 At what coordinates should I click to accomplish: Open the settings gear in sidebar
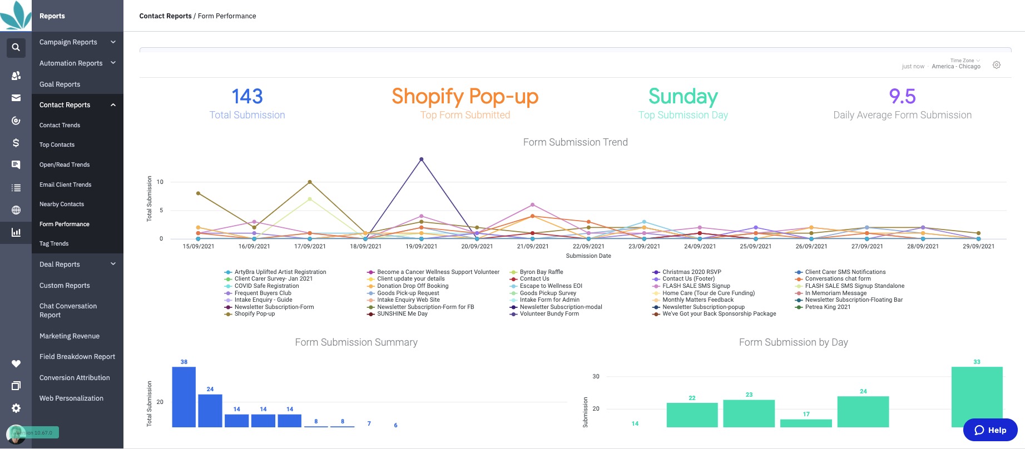16,408
